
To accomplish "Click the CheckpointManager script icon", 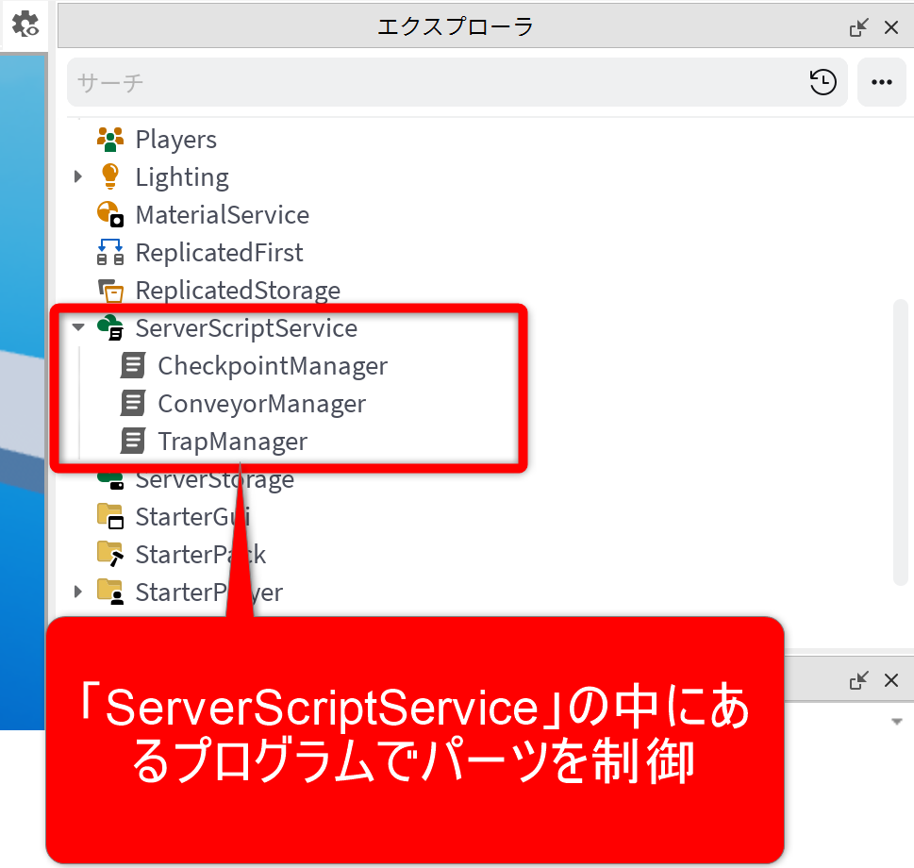I will coord(133,366).
